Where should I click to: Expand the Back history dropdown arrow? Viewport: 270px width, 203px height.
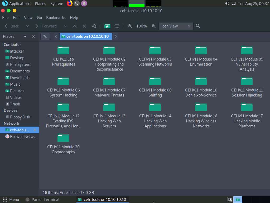pyautogui.click(x=27, y=26)
